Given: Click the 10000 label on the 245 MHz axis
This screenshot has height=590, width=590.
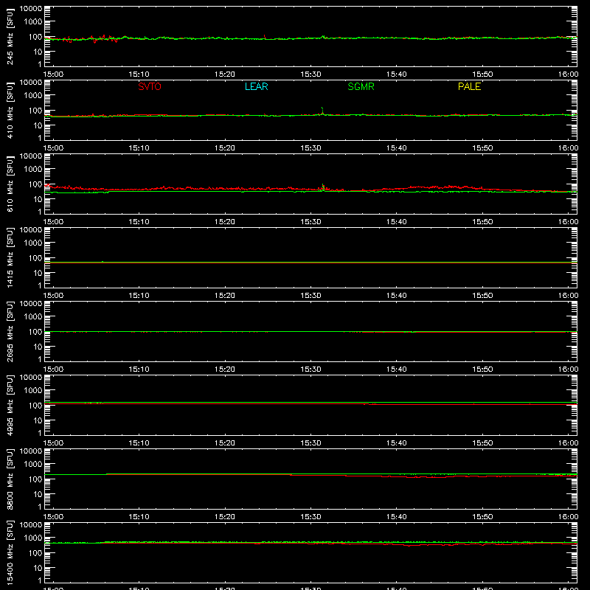Looking at the screenshot, I should (30, 9).
